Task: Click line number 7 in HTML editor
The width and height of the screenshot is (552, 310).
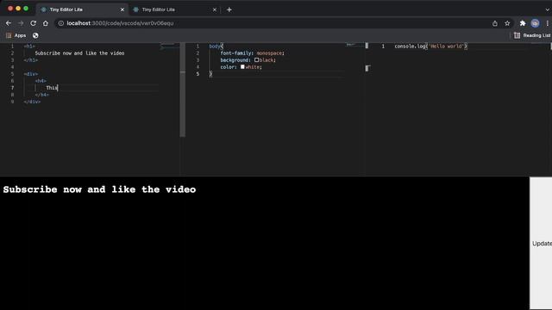Action: [x=13, y=88]
